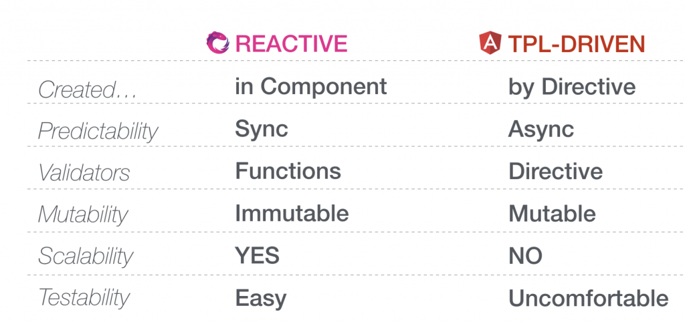685x322 pixels.
Task: Select the 'in Component' cell
Action: (x=310, y=87)
